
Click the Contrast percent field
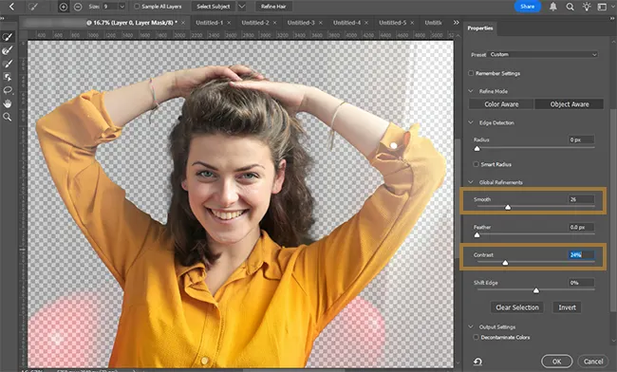coord(581,255)
